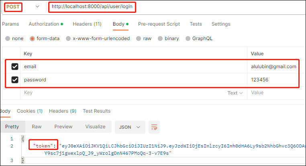Open Pre-request Script tab

159,24
